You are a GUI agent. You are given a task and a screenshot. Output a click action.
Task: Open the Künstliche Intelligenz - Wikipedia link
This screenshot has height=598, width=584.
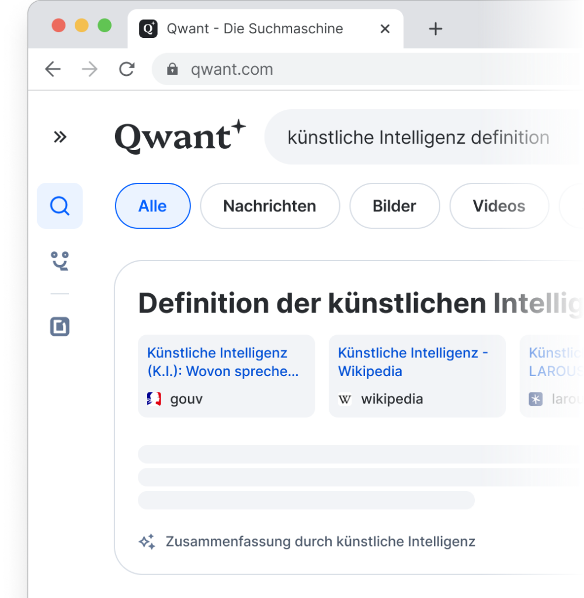point(413,362)
